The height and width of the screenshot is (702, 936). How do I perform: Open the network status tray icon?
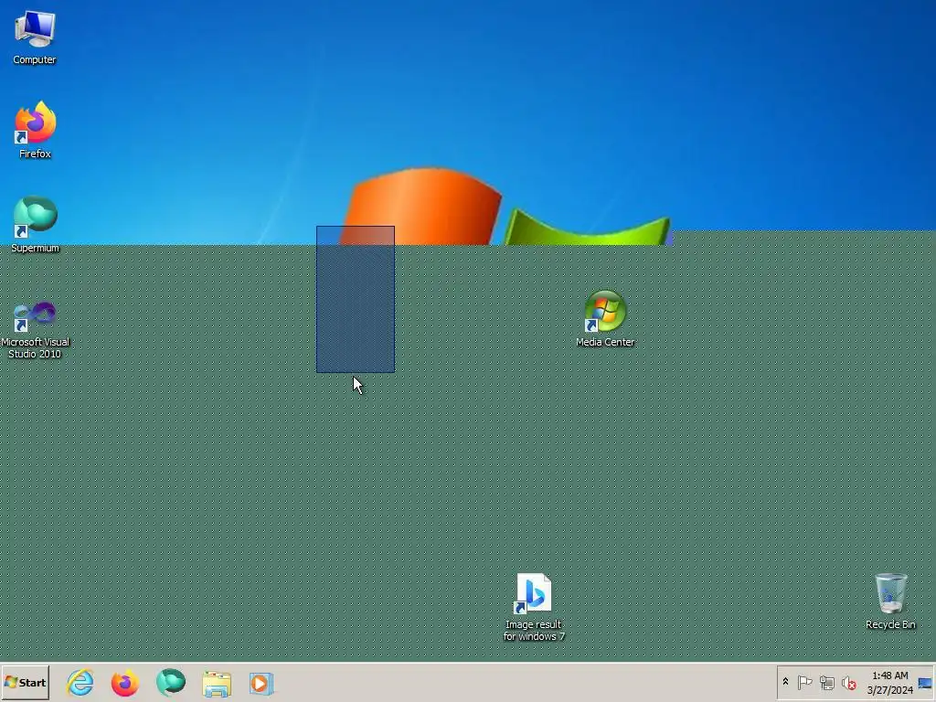point(826,682)
